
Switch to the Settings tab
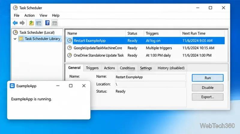[146, 68]
